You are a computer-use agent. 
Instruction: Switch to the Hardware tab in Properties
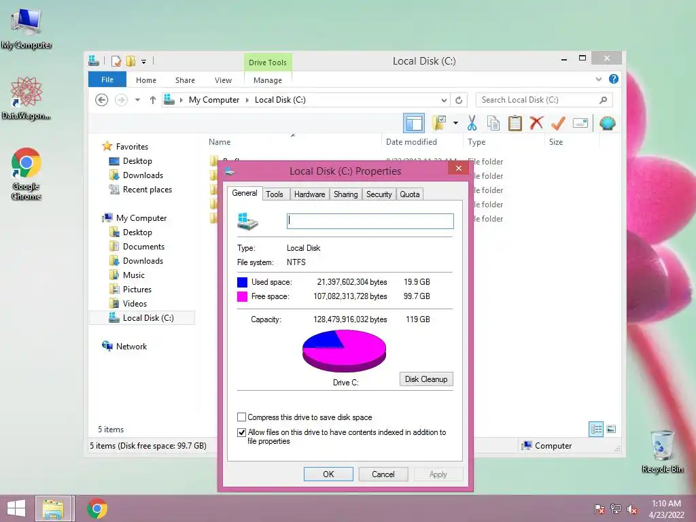309,194
